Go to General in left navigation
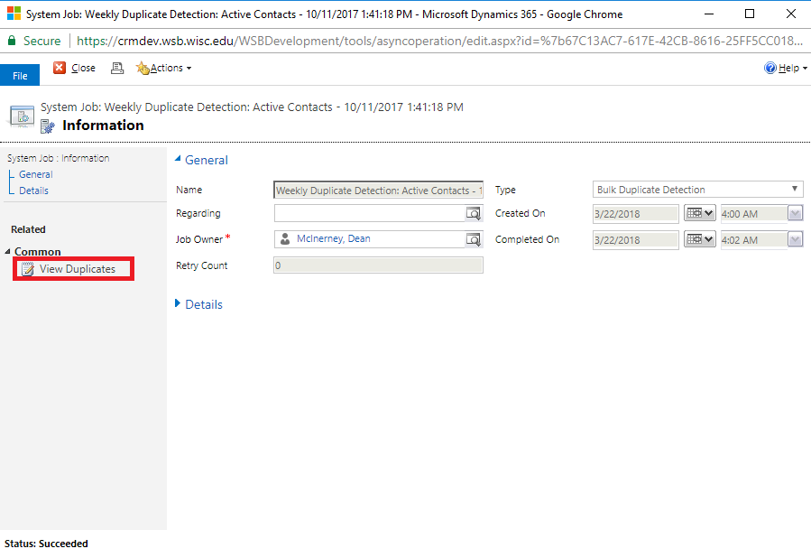This screenshot has width=811, height=558. pos(36,174)
